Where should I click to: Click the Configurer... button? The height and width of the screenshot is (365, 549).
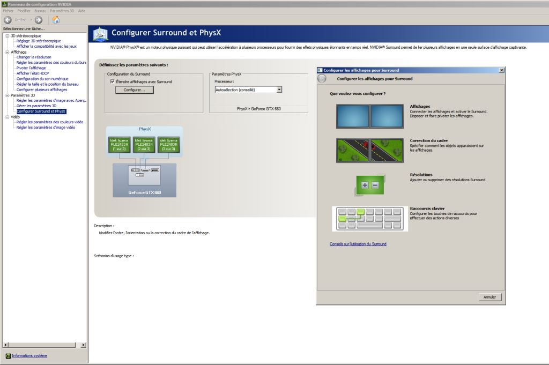(135, 90)
